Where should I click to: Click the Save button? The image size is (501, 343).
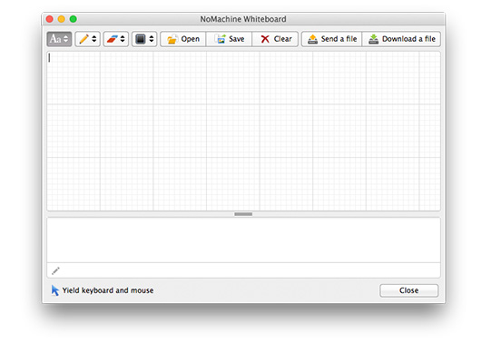click(229, 39)
